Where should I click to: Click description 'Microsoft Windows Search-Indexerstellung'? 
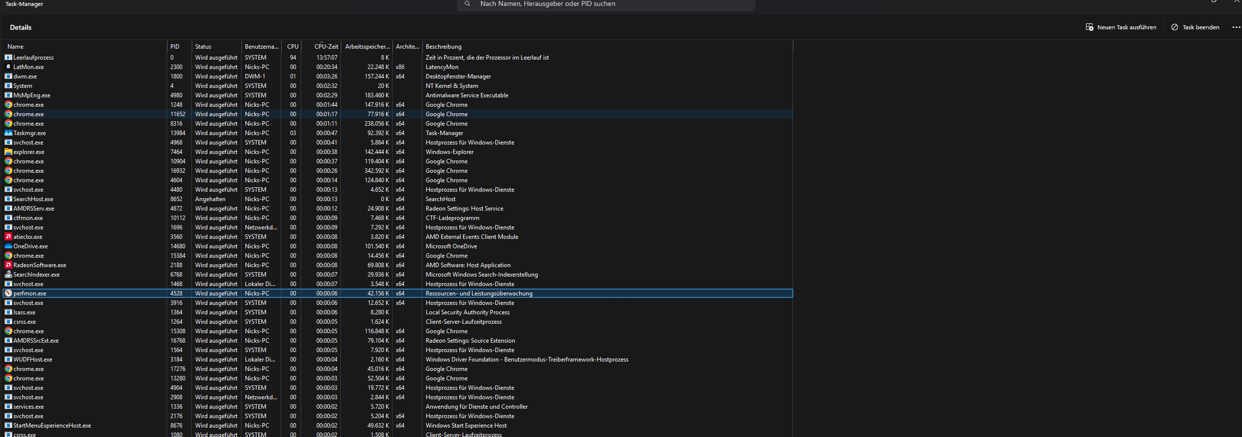(x=481, y=275)
